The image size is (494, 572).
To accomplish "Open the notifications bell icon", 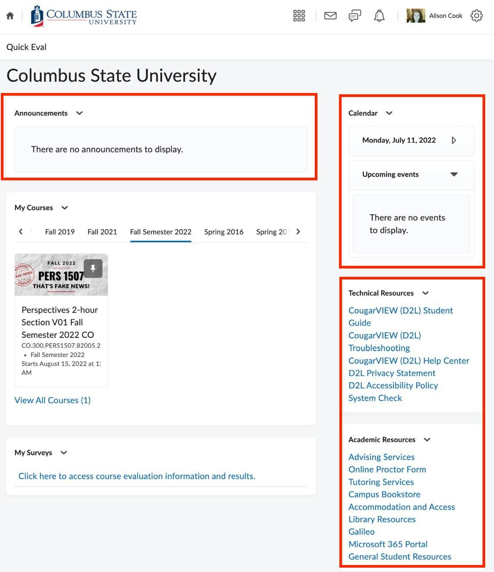I will pos(379,16).
